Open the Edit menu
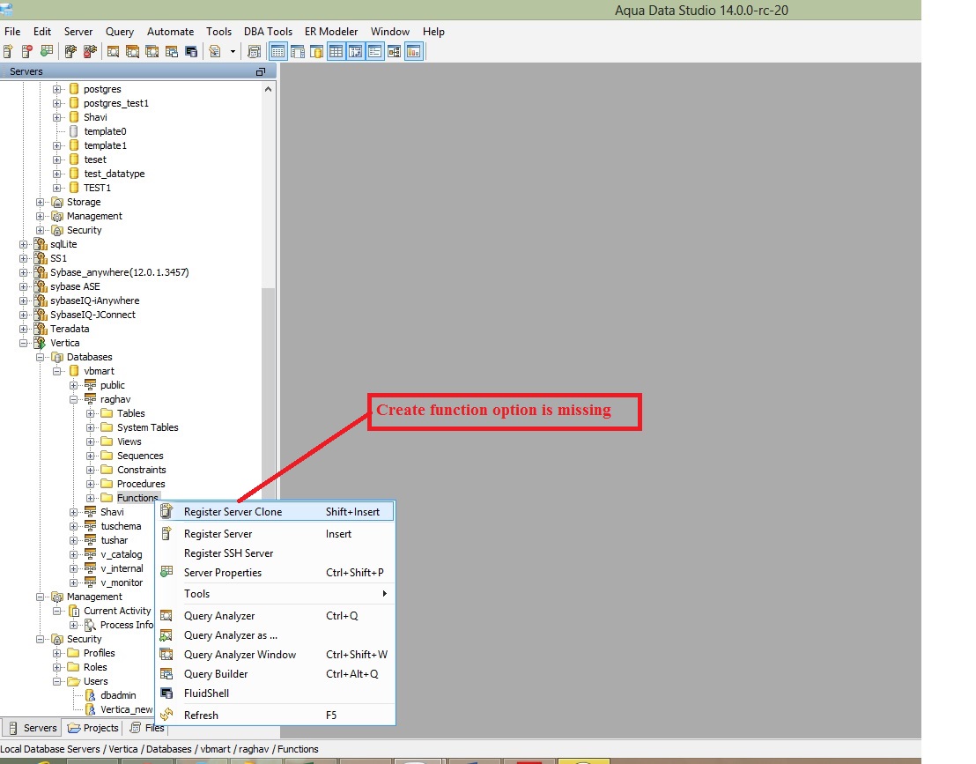The width and height of the screenshot is (976, 764). (x=42, y=31)
